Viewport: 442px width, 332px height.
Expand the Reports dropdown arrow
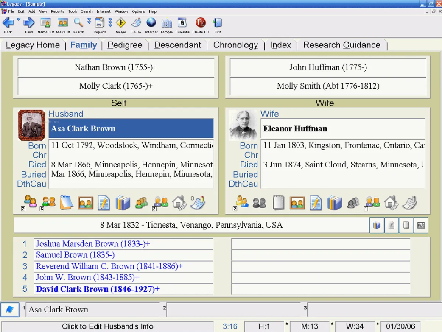[x=110, y=22]
